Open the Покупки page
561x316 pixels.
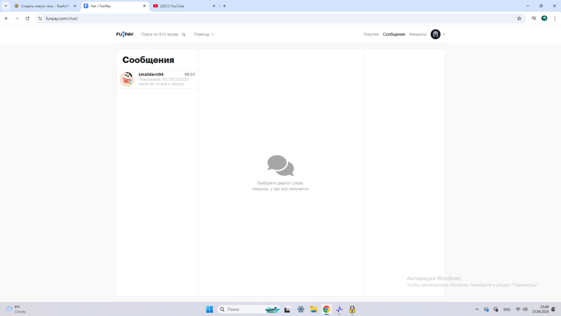371,34
